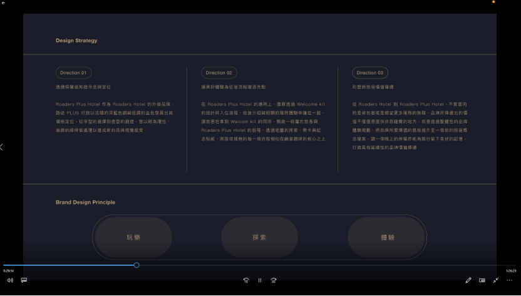Click the orange dot indicator top-right
This screenshot has width=521, height=296.
pyautogui.click(x=493, y=2)
